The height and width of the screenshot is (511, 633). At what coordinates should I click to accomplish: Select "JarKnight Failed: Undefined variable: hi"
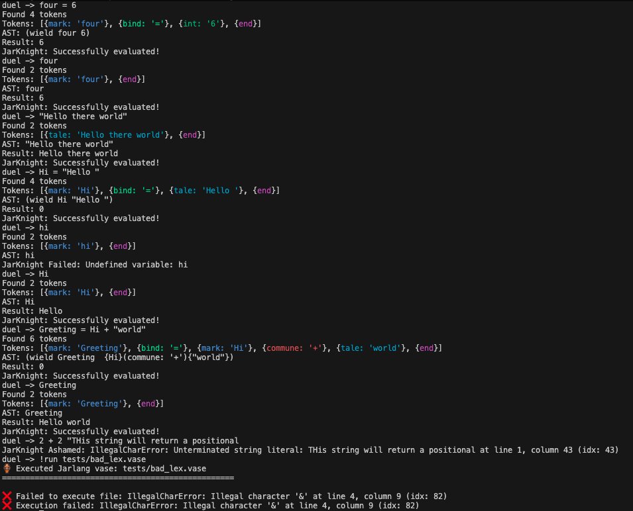(x=95, y=265)
